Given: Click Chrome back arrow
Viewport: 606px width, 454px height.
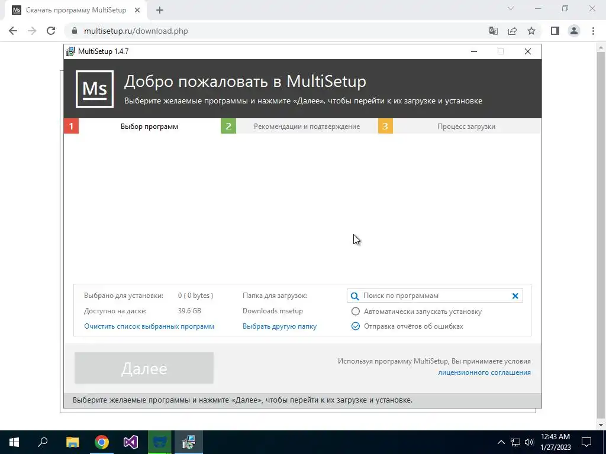Looking at the screenshot, I should [x=13, y=31].
